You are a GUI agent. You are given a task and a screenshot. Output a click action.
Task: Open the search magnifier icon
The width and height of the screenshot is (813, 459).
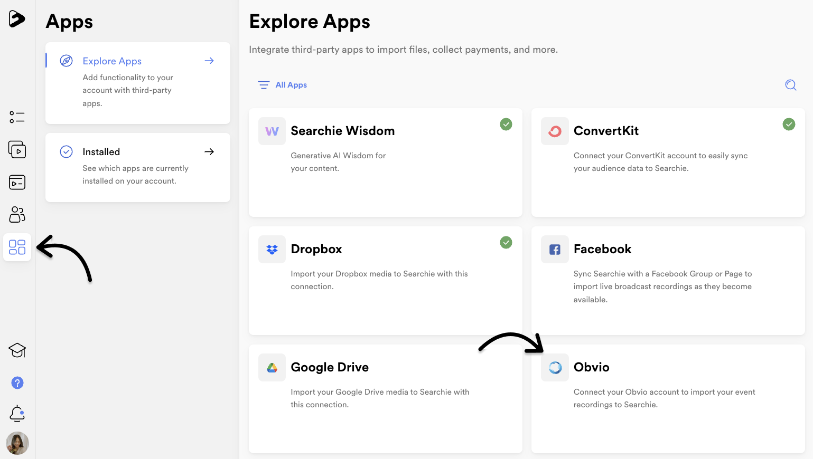tap(790, 85)
